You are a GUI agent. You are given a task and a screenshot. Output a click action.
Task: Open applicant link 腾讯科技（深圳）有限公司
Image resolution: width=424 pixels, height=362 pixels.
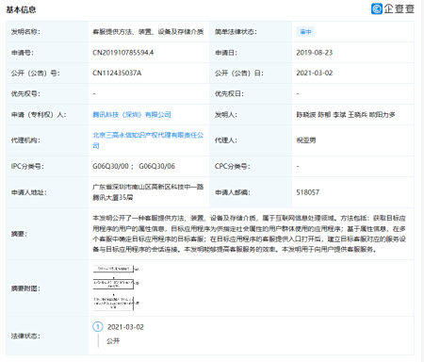[132, 115]
